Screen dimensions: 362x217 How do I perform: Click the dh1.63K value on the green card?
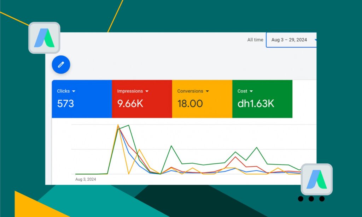pyautogui.click(x=256, y=103)
